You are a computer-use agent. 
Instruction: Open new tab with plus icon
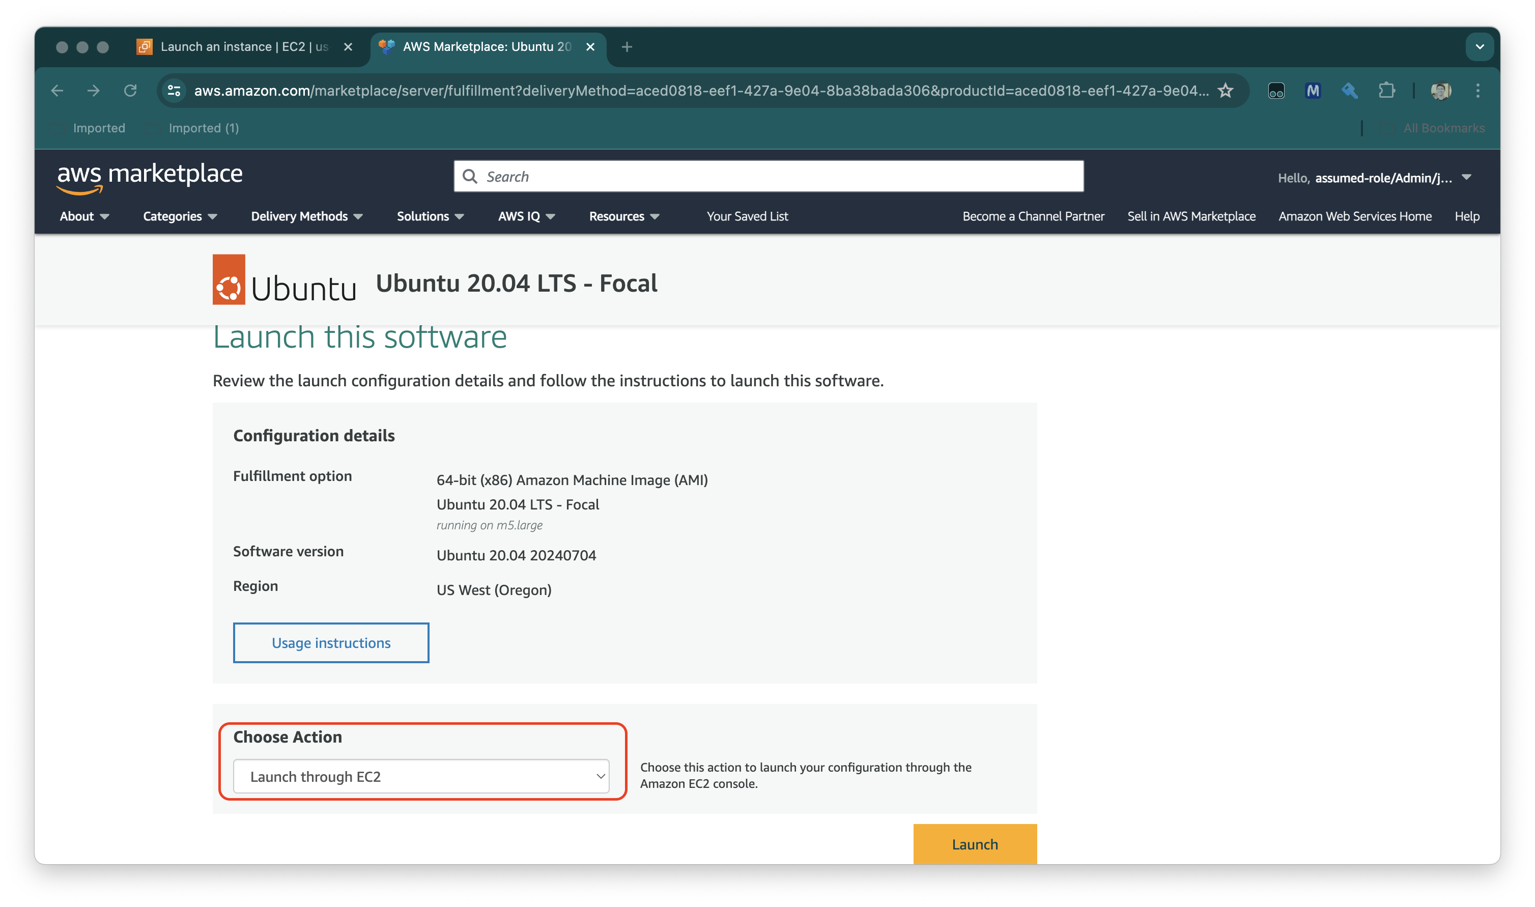point(627,47)
